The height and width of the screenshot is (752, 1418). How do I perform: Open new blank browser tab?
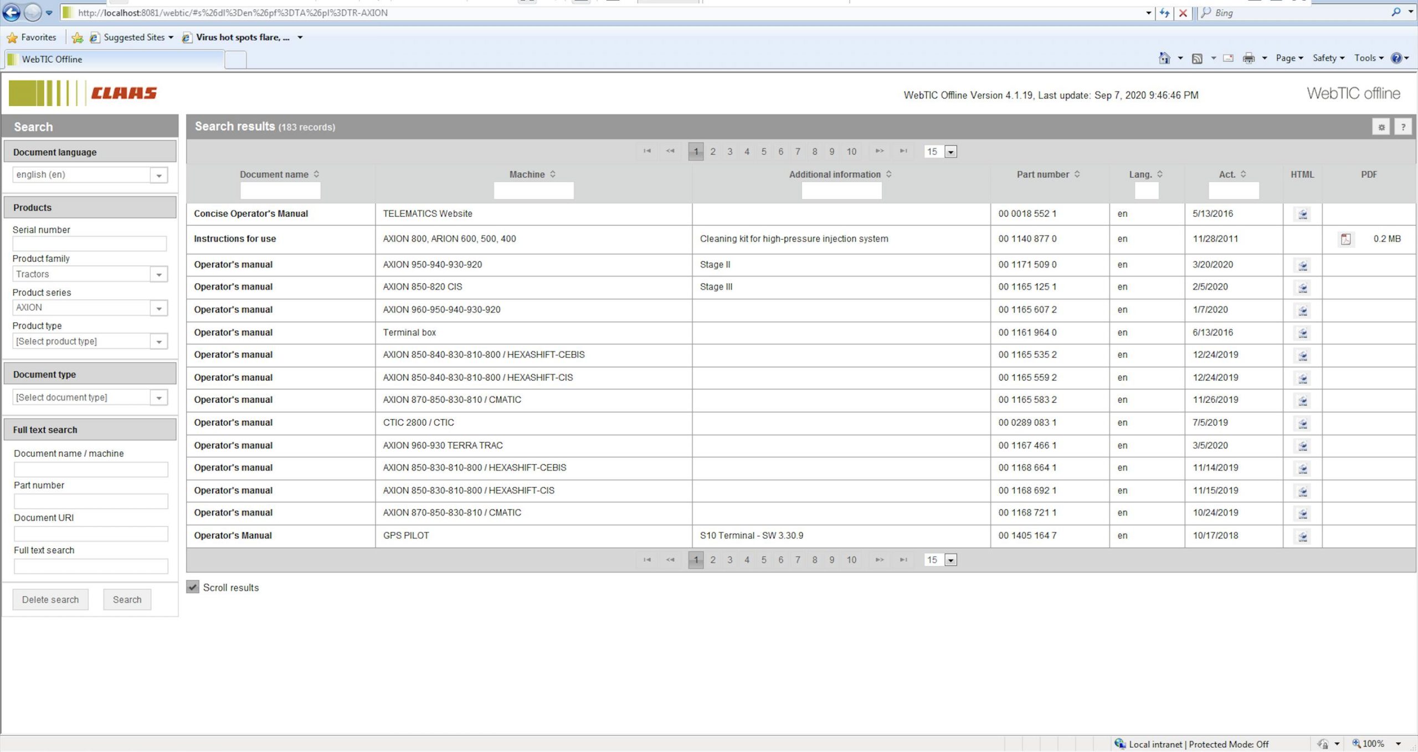tap(235, 59)
